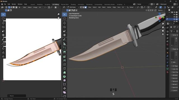Select the Inset Faces tool
This screenshot has height=100, width=179.
click(x=65, y=57)
